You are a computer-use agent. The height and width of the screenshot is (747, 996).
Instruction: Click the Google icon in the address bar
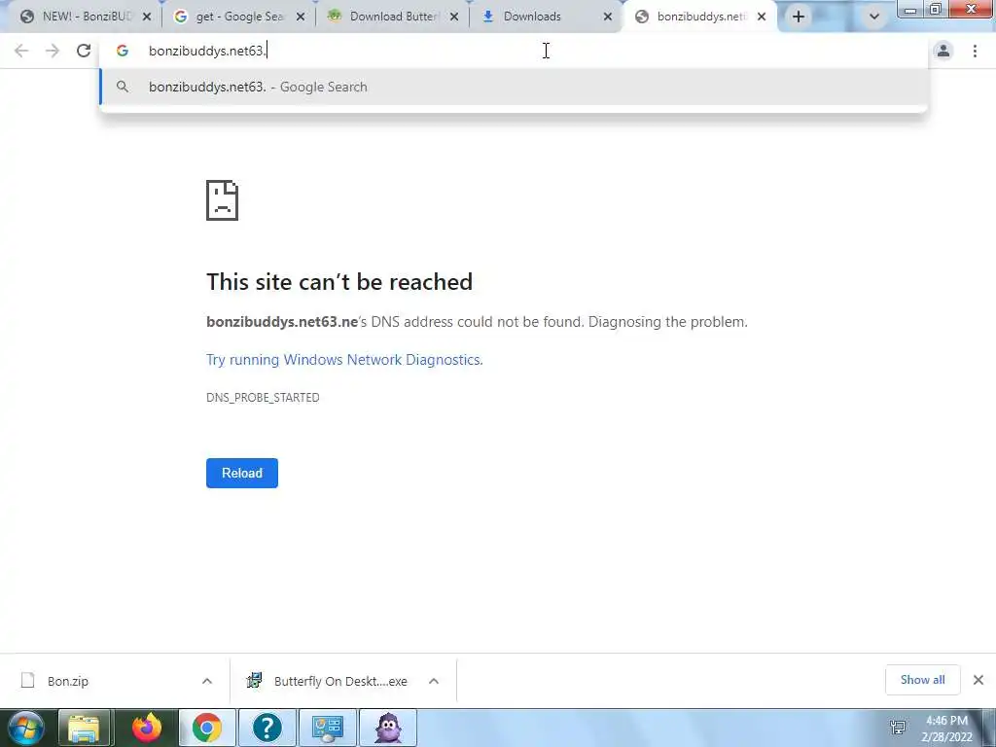[x=122, y=51]
